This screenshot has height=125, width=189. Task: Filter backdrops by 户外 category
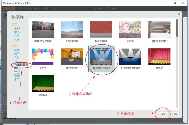click(17, 36)
